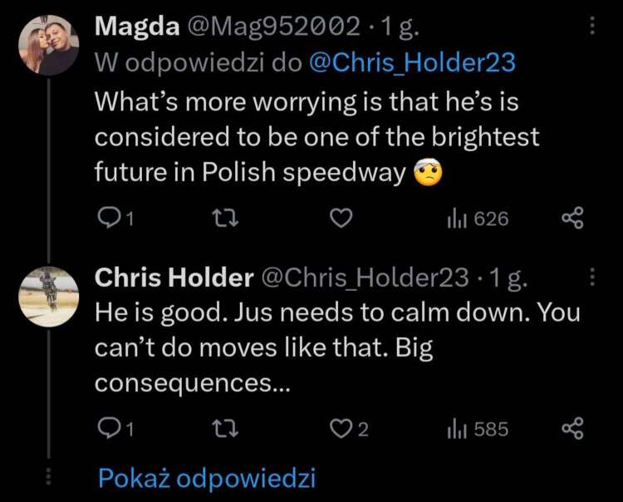Open the @Chris_Holder23 mention link
623x502 pixels.
(x=412, y=62)
